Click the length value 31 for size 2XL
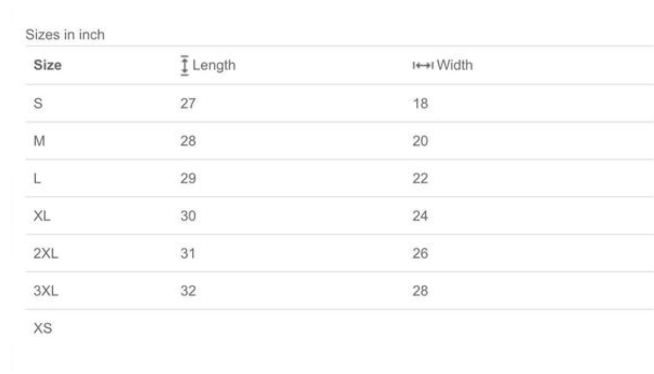The width and height of the screenshot is (654, 374). [188, 254]
